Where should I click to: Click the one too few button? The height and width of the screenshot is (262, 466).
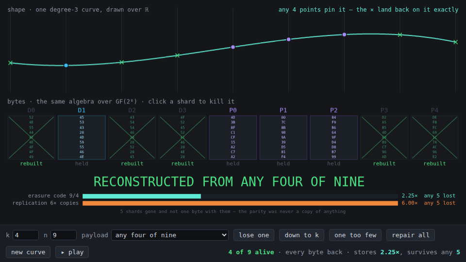tap(355, 235)
